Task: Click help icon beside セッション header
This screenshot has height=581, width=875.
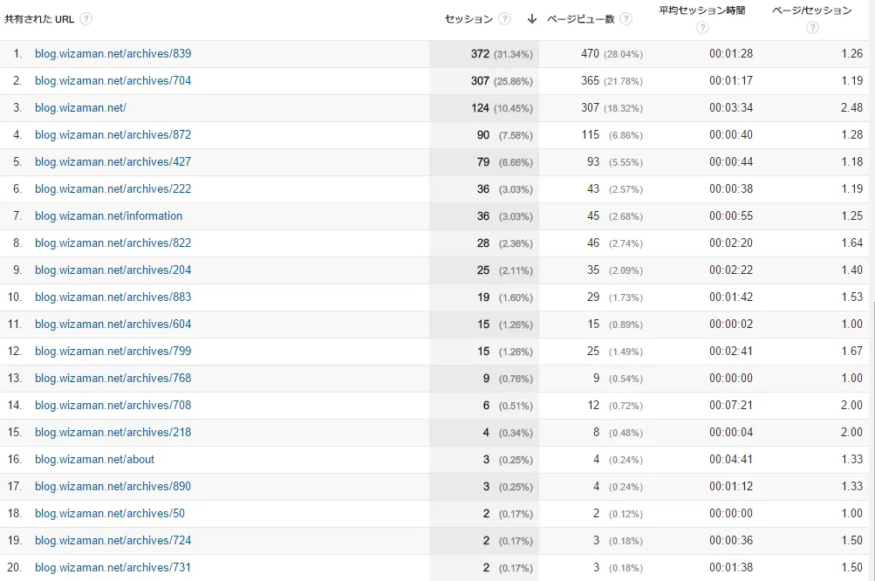Action: coord(505,19)
